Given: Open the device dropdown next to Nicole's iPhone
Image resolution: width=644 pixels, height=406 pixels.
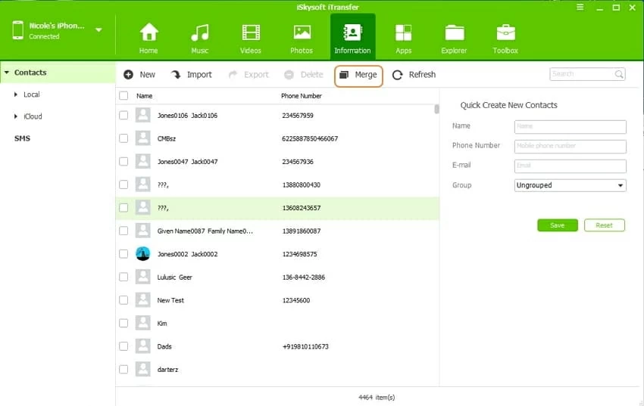Looking at the screenshot, I should click(x=98, y=30).
